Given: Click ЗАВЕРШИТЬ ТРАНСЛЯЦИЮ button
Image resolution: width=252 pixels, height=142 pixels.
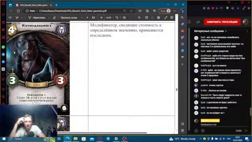Looking at the screenshot, I should [x=222, y=22].
